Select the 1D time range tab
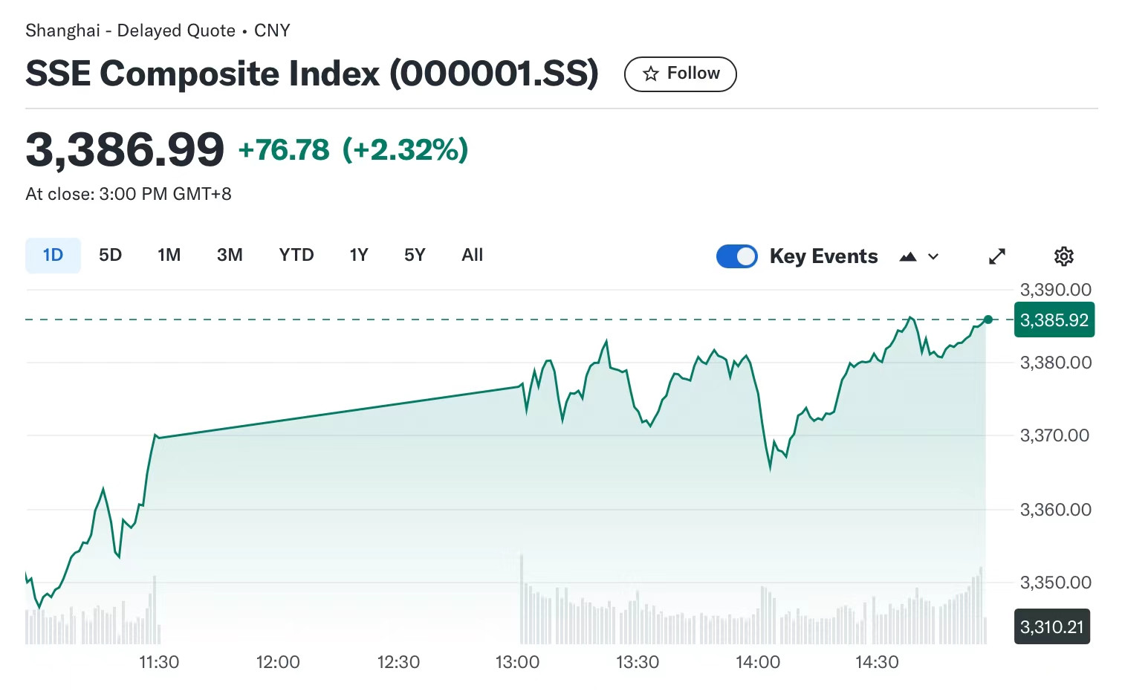The height and width of the screenshot is (697, 1122). pyautogui.click(x=53, y=255)
